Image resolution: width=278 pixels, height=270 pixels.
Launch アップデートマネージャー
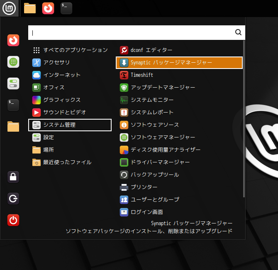pyautogui.click(x=179, y=88)
